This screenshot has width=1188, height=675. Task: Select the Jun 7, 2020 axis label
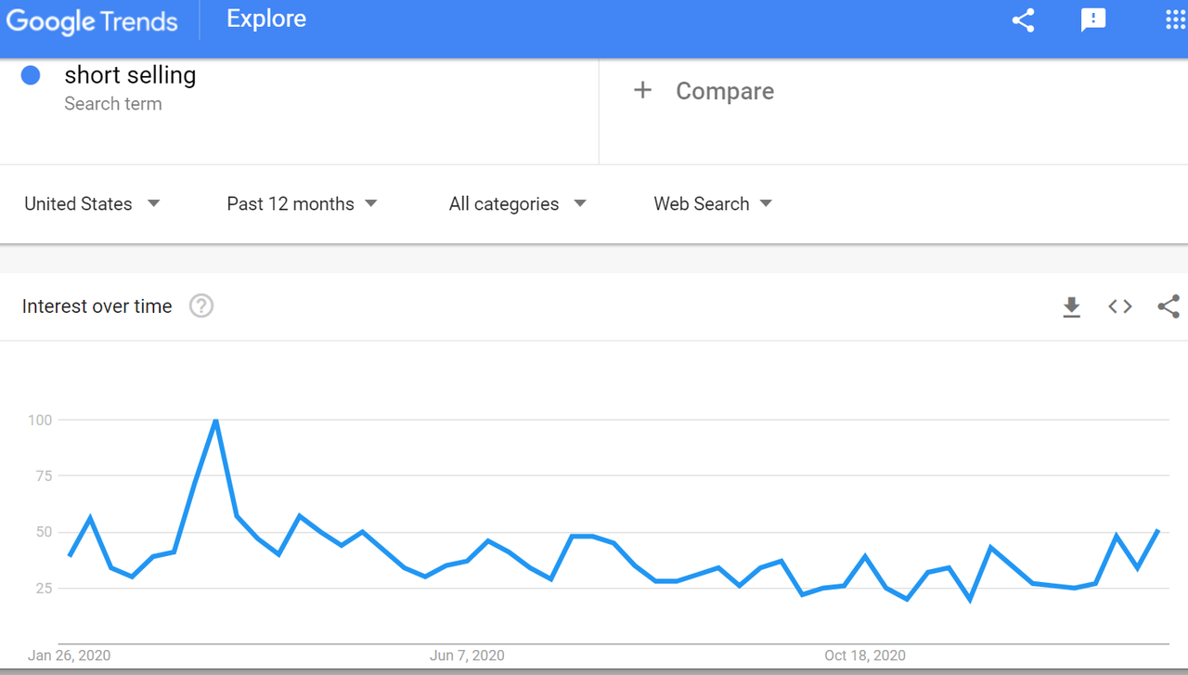(x=467, y=656)
